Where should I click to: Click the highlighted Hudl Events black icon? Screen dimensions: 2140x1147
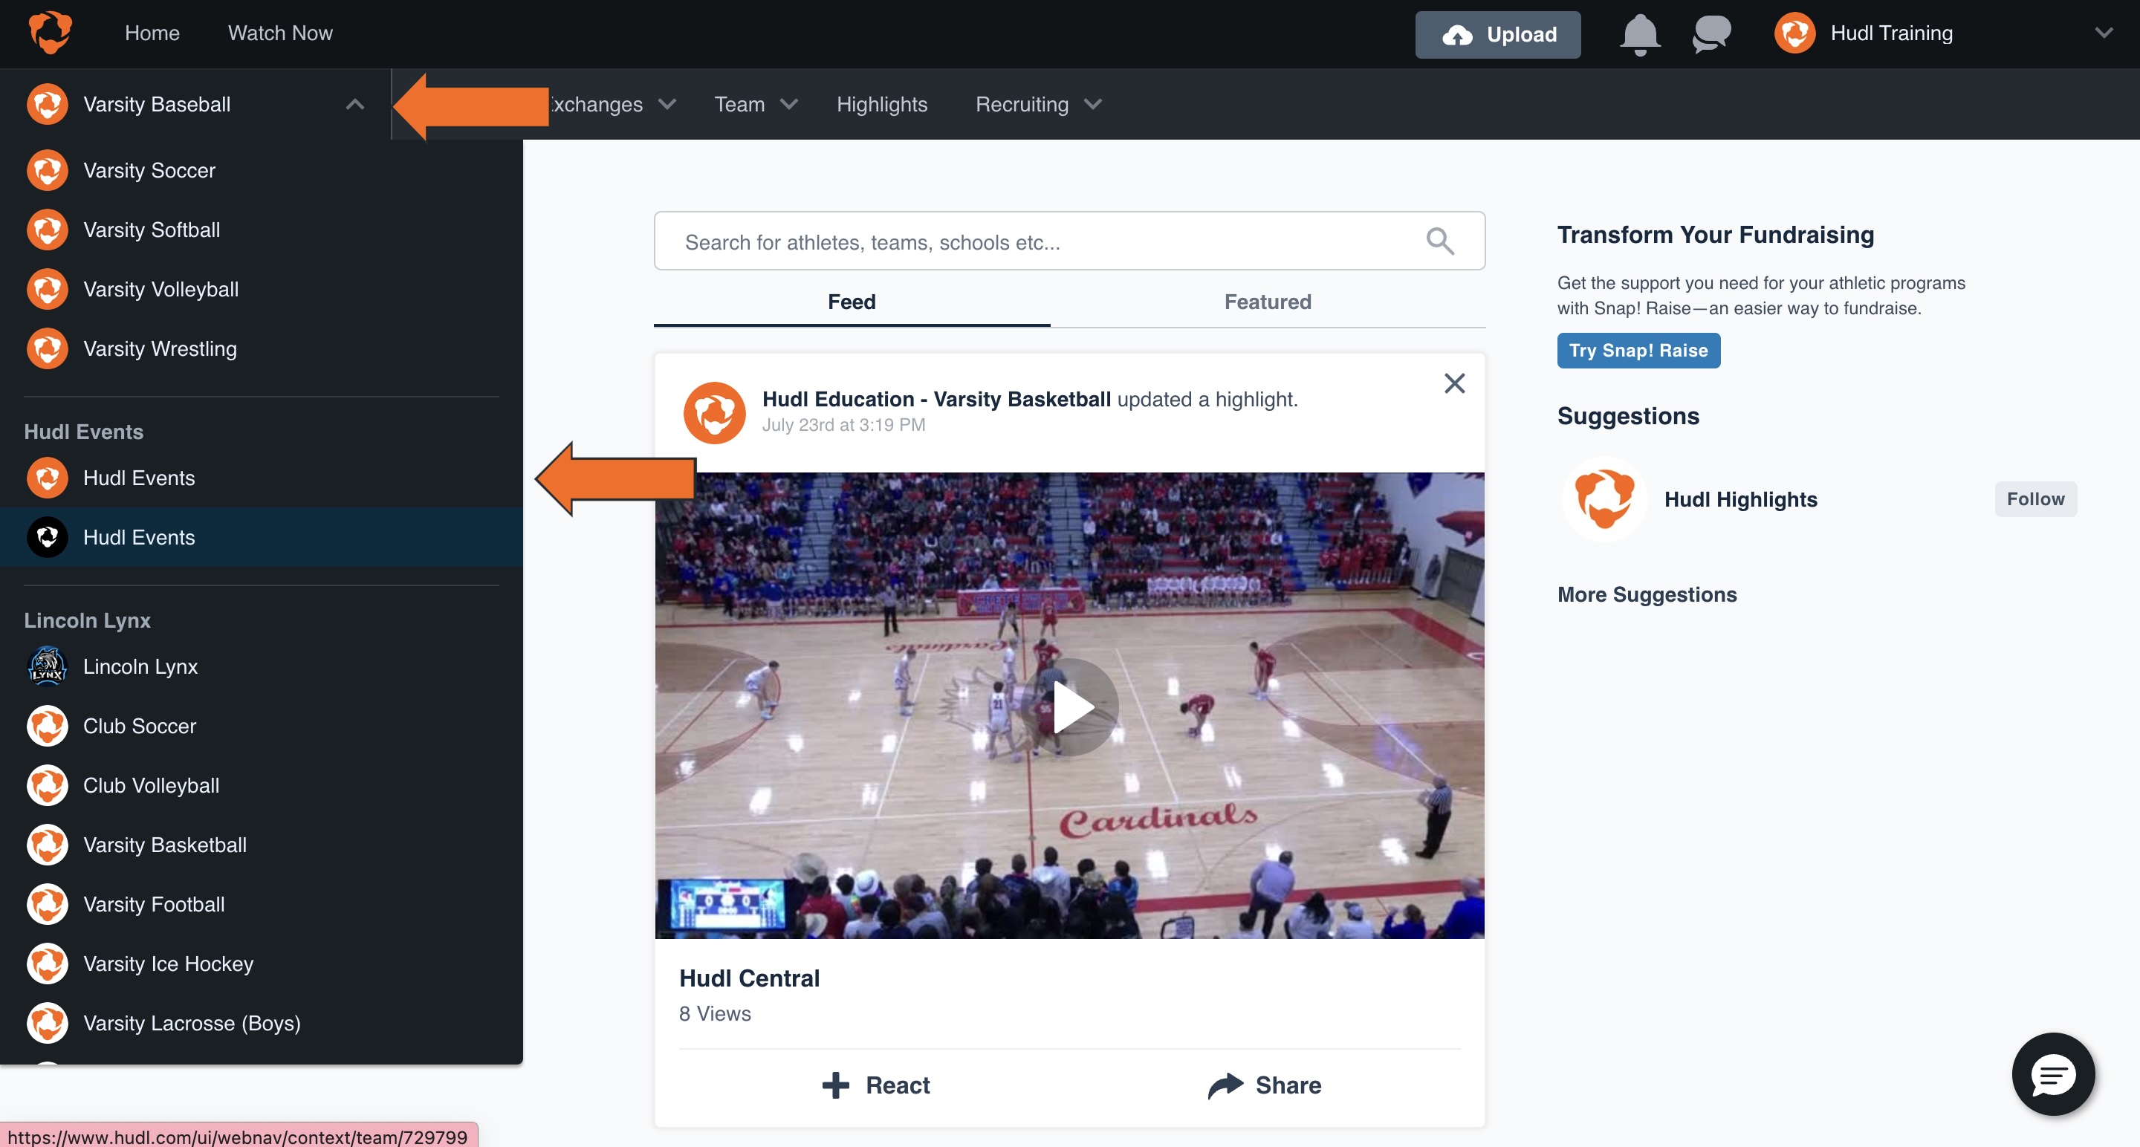(x=48, y=537)
